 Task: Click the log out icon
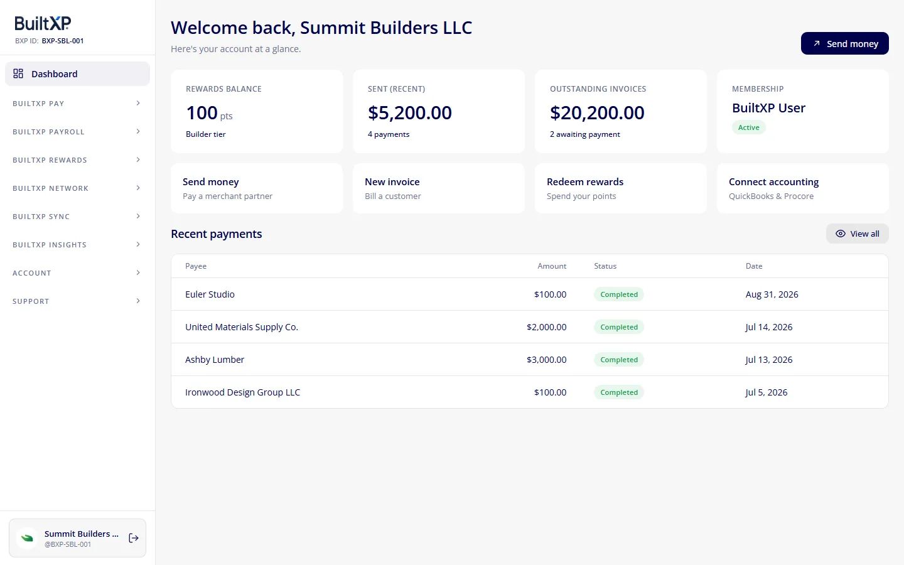point(134,538)
